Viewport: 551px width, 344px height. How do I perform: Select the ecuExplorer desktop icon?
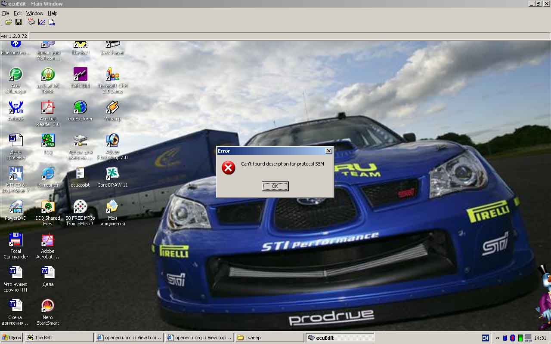point(80,111)
